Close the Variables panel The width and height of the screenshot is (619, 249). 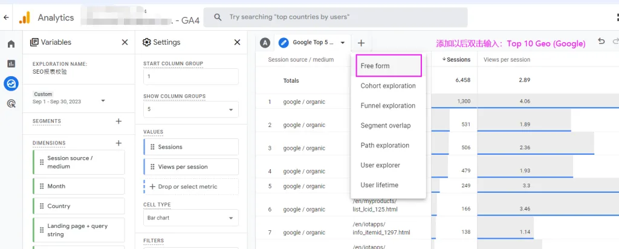pyautogui.click(x=125, y=42)
